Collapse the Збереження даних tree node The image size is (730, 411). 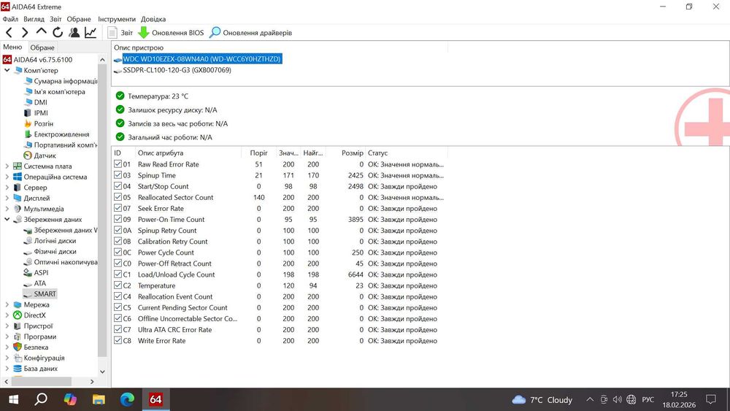point(7,219)
